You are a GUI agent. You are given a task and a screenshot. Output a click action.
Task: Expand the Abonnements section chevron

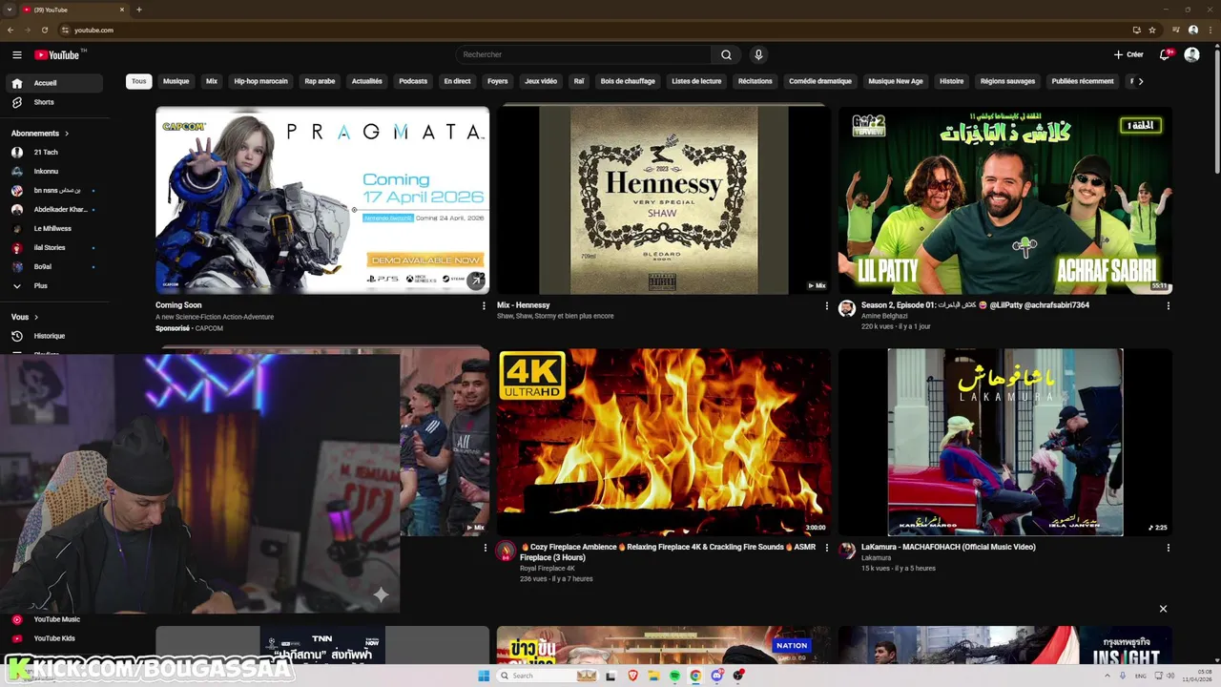(67, 134)
